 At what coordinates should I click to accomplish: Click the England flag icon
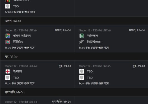pyautogui.click(x=8, y=71)
